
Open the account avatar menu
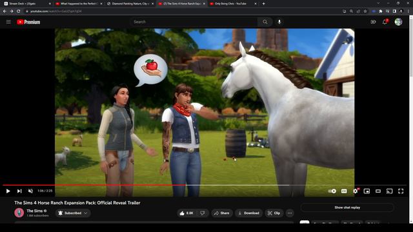[398, 22]
